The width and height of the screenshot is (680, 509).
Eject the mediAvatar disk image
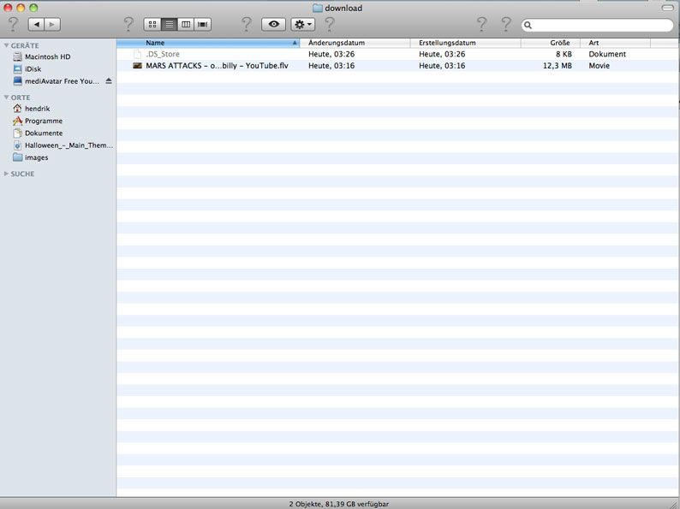(109, 81)
